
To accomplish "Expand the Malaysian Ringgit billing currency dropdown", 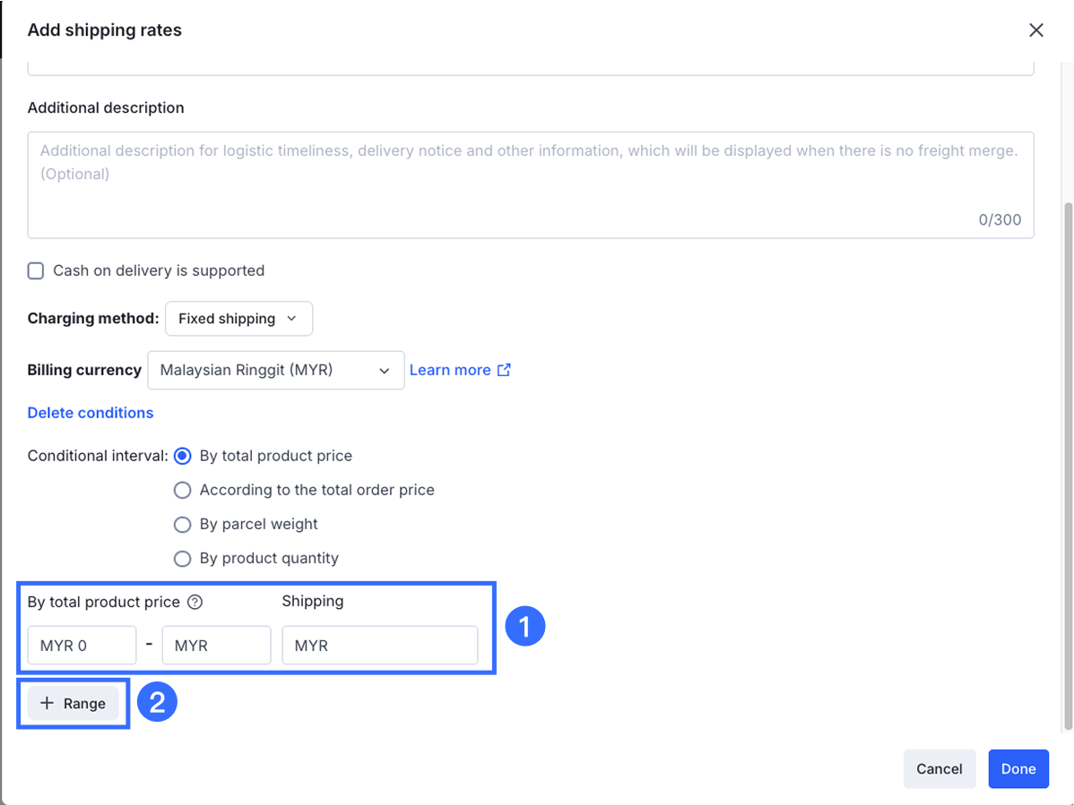I will (275, 370).
